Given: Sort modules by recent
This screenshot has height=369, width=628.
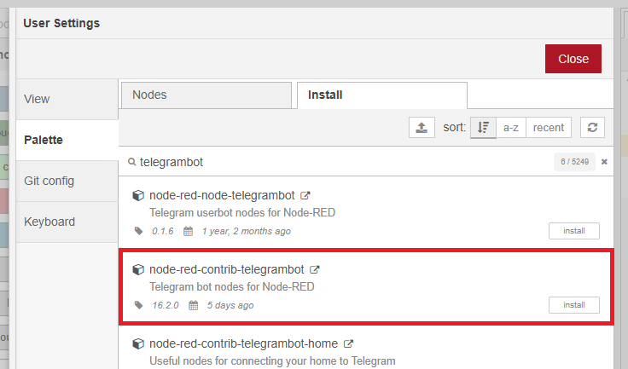Looking at the screenshot, I should (548, 128).
